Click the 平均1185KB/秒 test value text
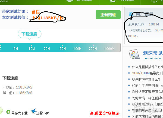The width and height of the screenshot is (163, 118). [x=47, y=18]
